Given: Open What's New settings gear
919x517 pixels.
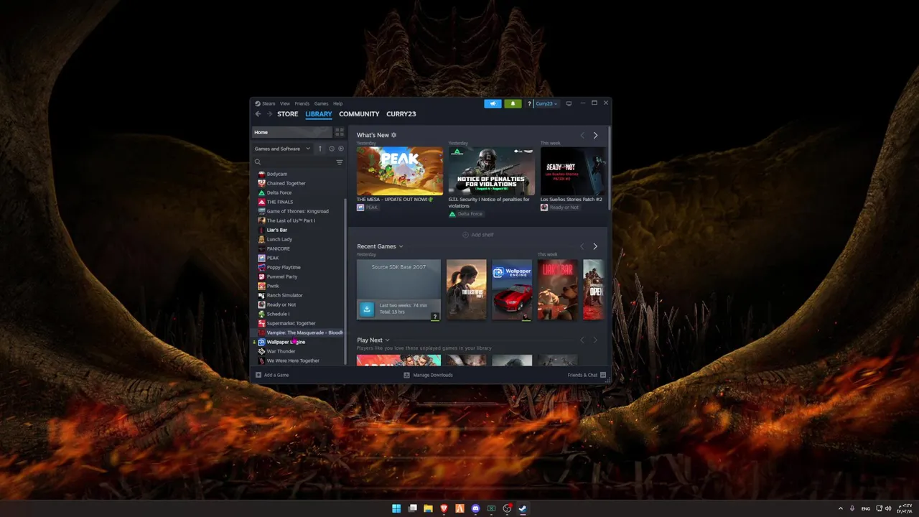Looking at the screenshot, I should 393,135.
